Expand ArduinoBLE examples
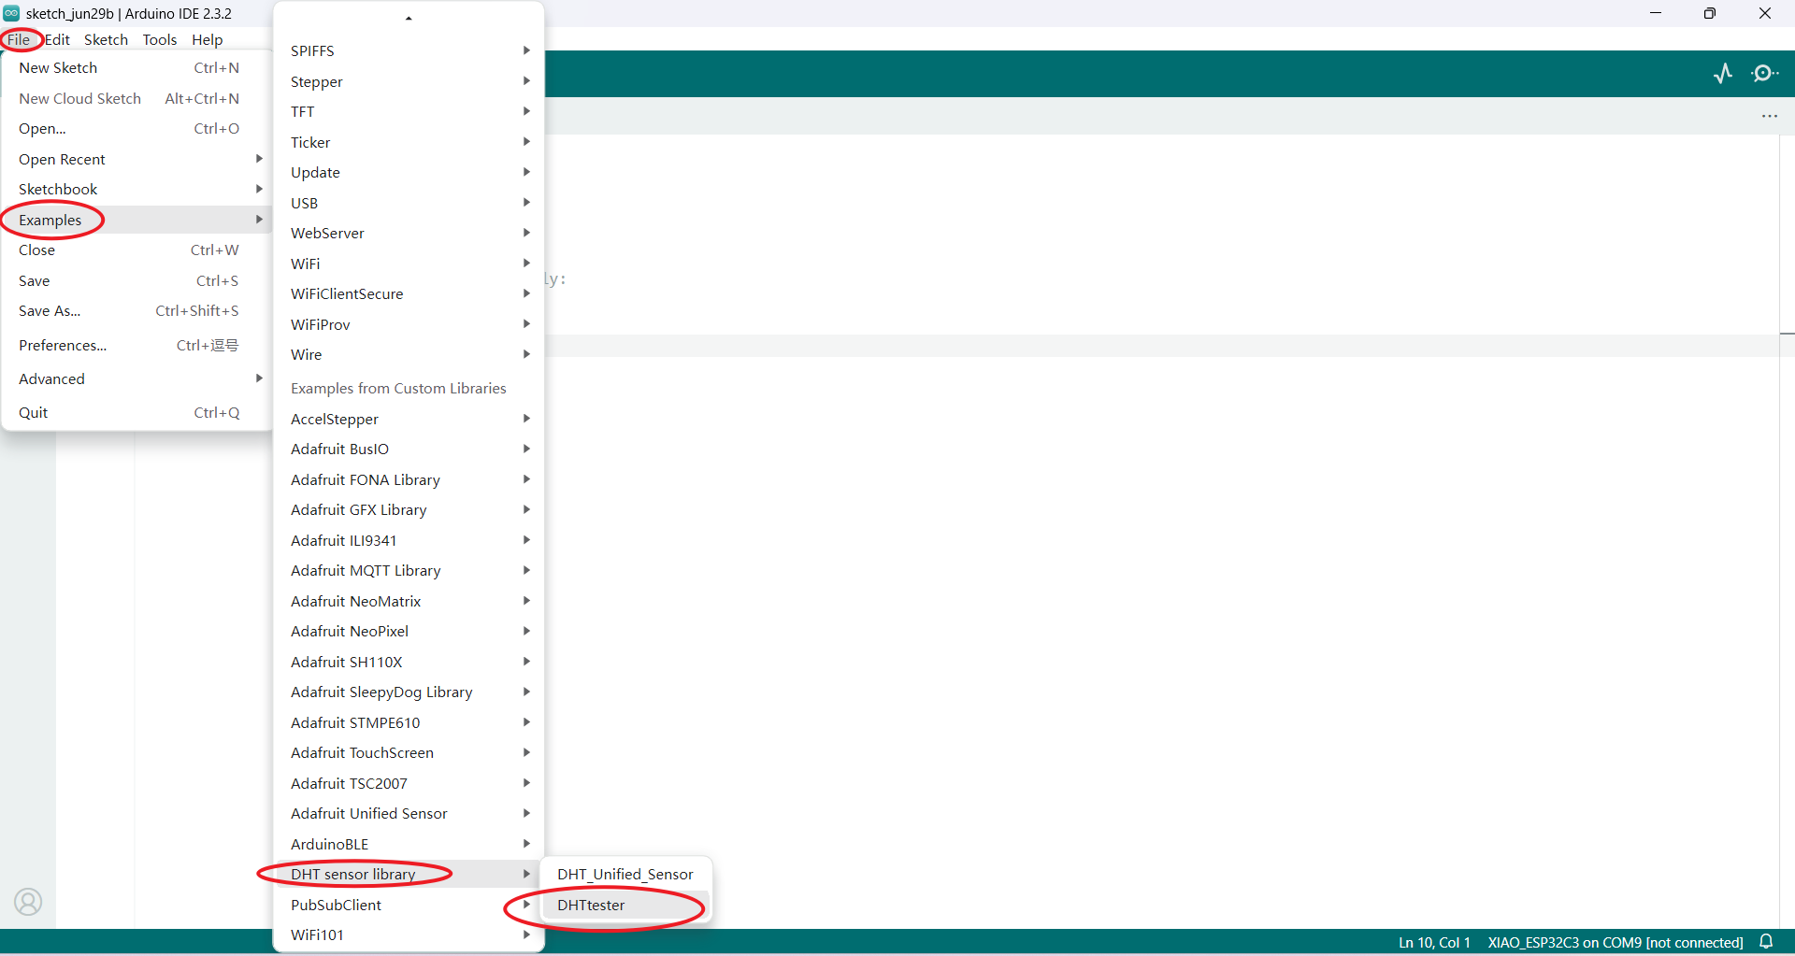Viewport: 1795px width, 956px height. (409, 844)
